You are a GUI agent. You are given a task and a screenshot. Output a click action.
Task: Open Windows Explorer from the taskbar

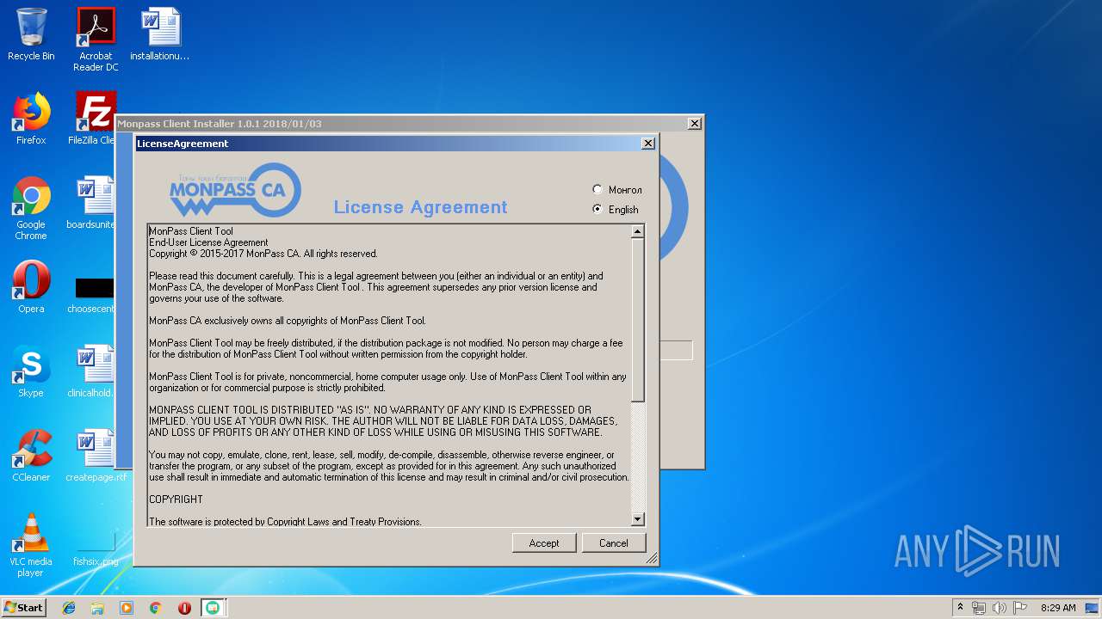97,608
